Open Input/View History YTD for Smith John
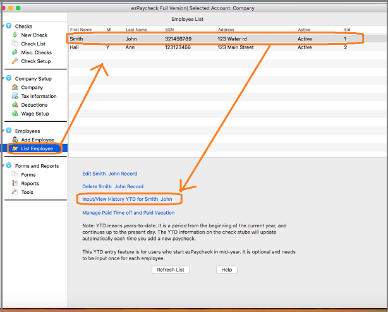Image resolution: width=388 pixels, height=312 pixels. tap(127, 199)
